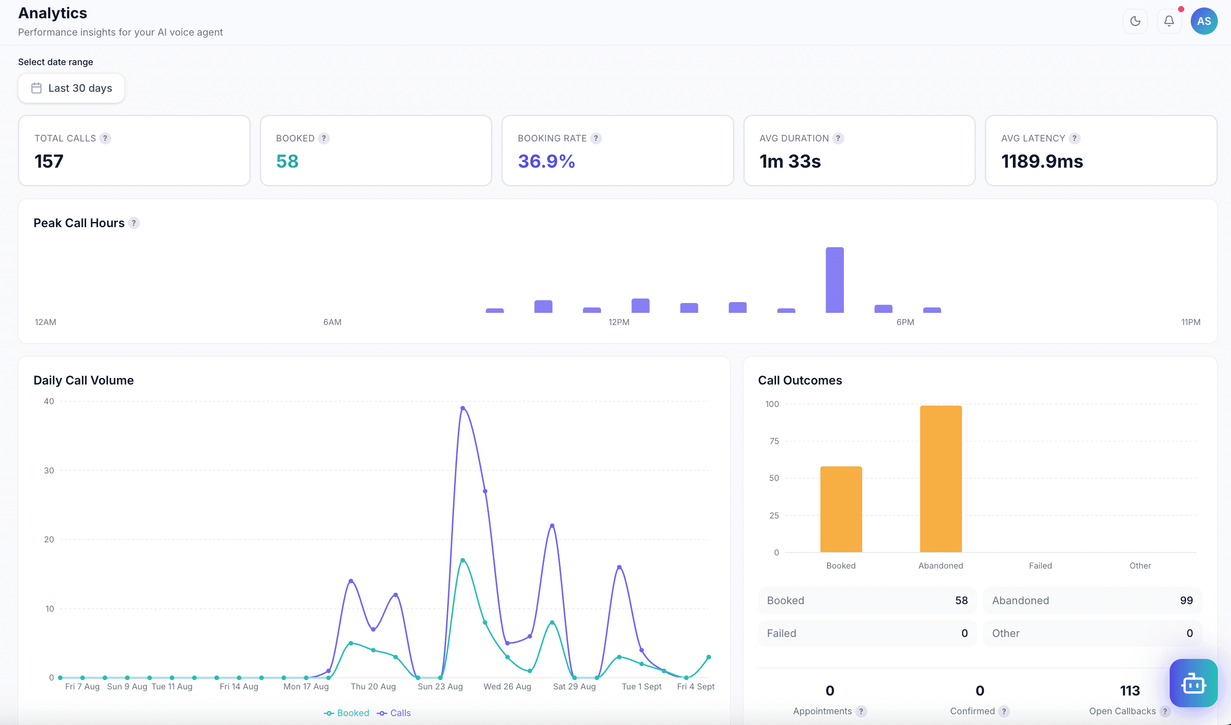1231x725 pixels.
Task: Show help for Confirmed count
Action: (x=1004, y=711)
